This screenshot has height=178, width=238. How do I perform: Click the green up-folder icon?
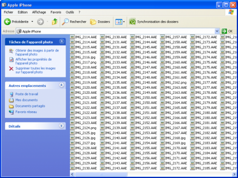coord(55,22)
